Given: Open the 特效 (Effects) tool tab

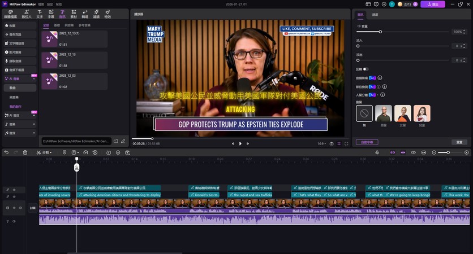Looking at the screenshot, I should [107, 12].
